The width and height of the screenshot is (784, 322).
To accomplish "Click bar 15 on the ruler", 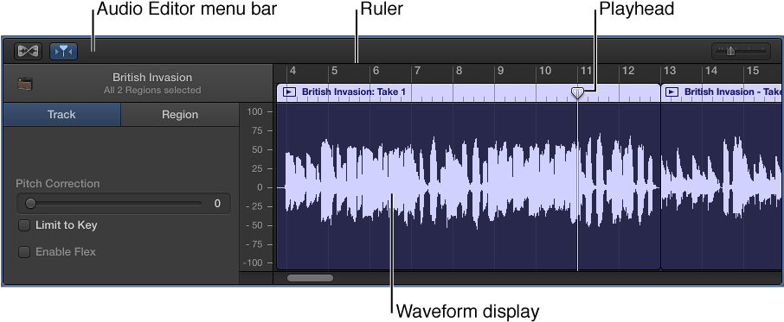I will click(x=753, y=71).
